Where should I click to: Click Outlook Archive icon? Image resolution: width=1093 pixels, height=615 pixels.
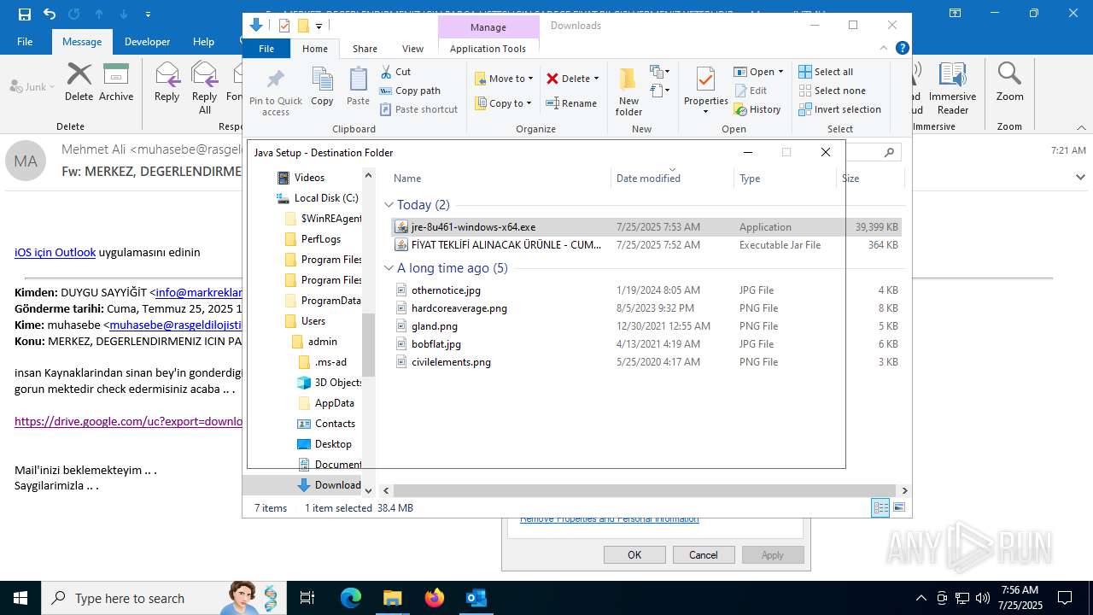[116, 74]
